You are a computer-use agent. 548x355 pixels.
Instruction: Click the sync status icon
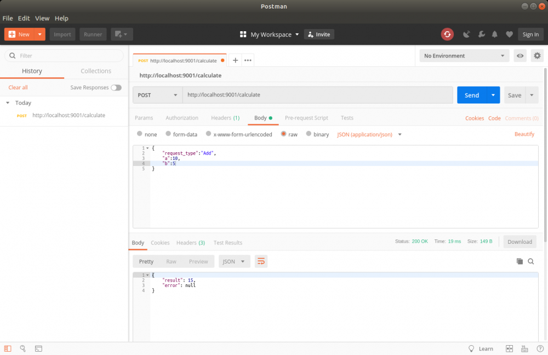447,35
